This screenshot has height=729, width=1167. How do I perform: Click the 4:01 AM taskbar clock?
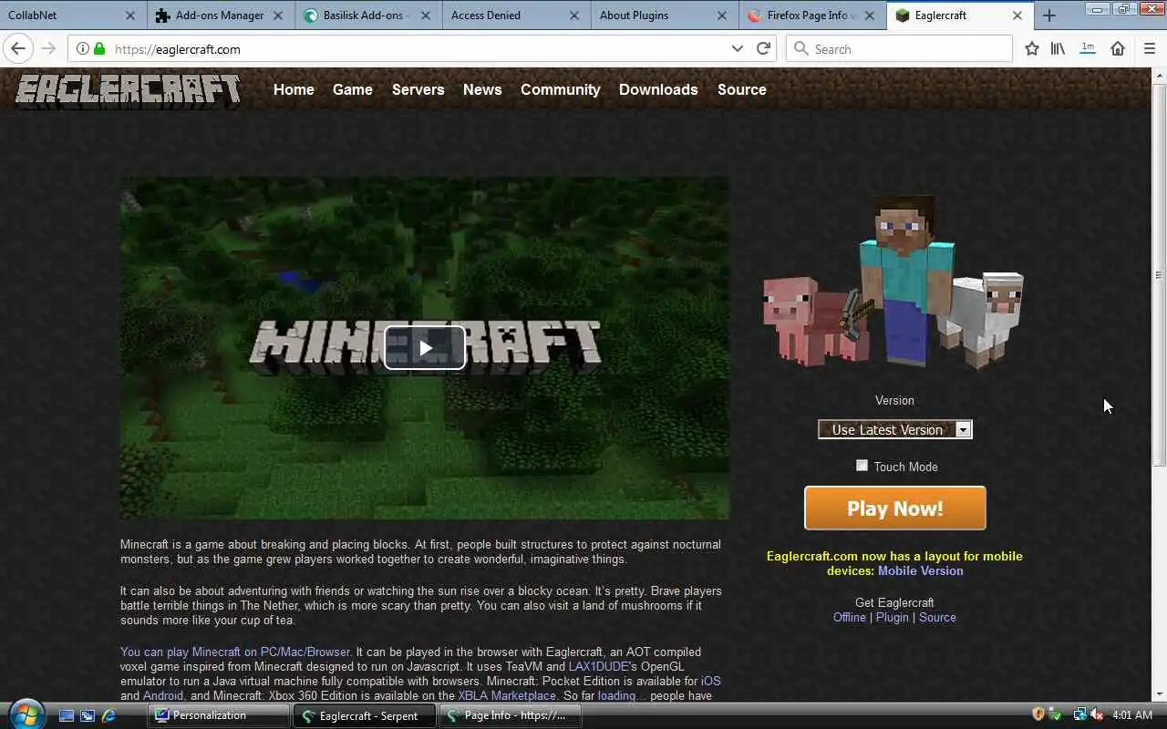click(1133, 715)
